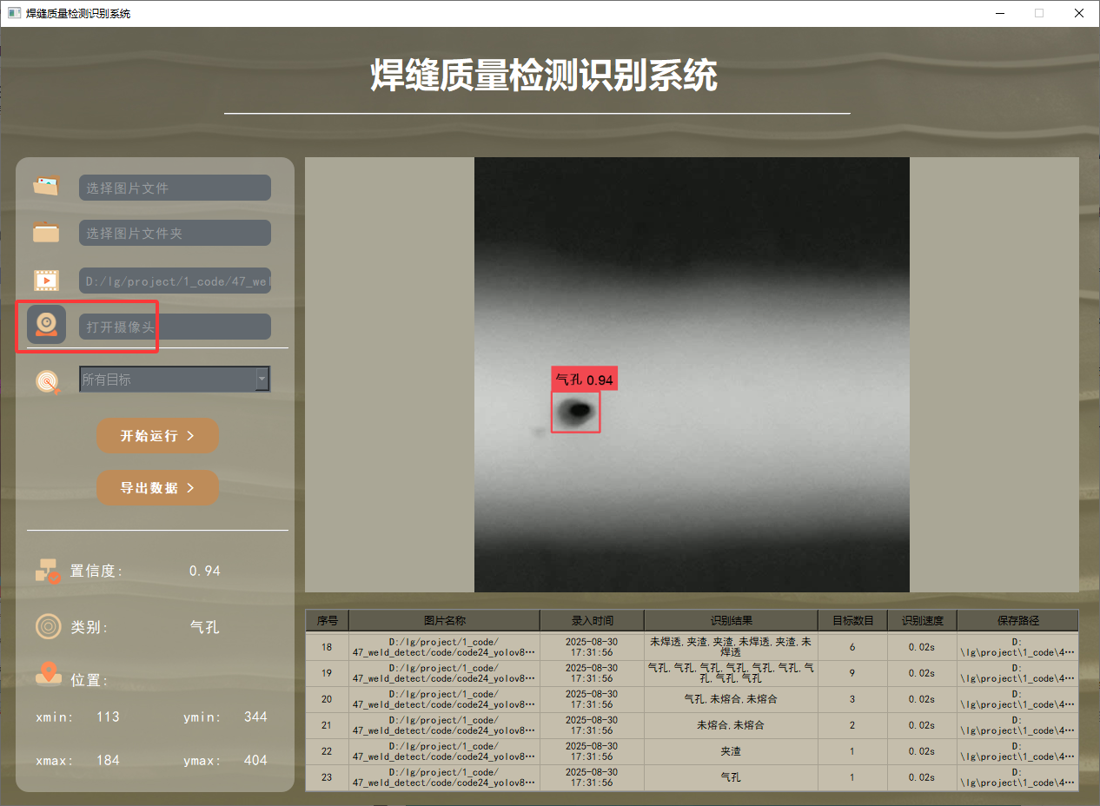Click recognition speed cell in row 20

coord(922,699)
